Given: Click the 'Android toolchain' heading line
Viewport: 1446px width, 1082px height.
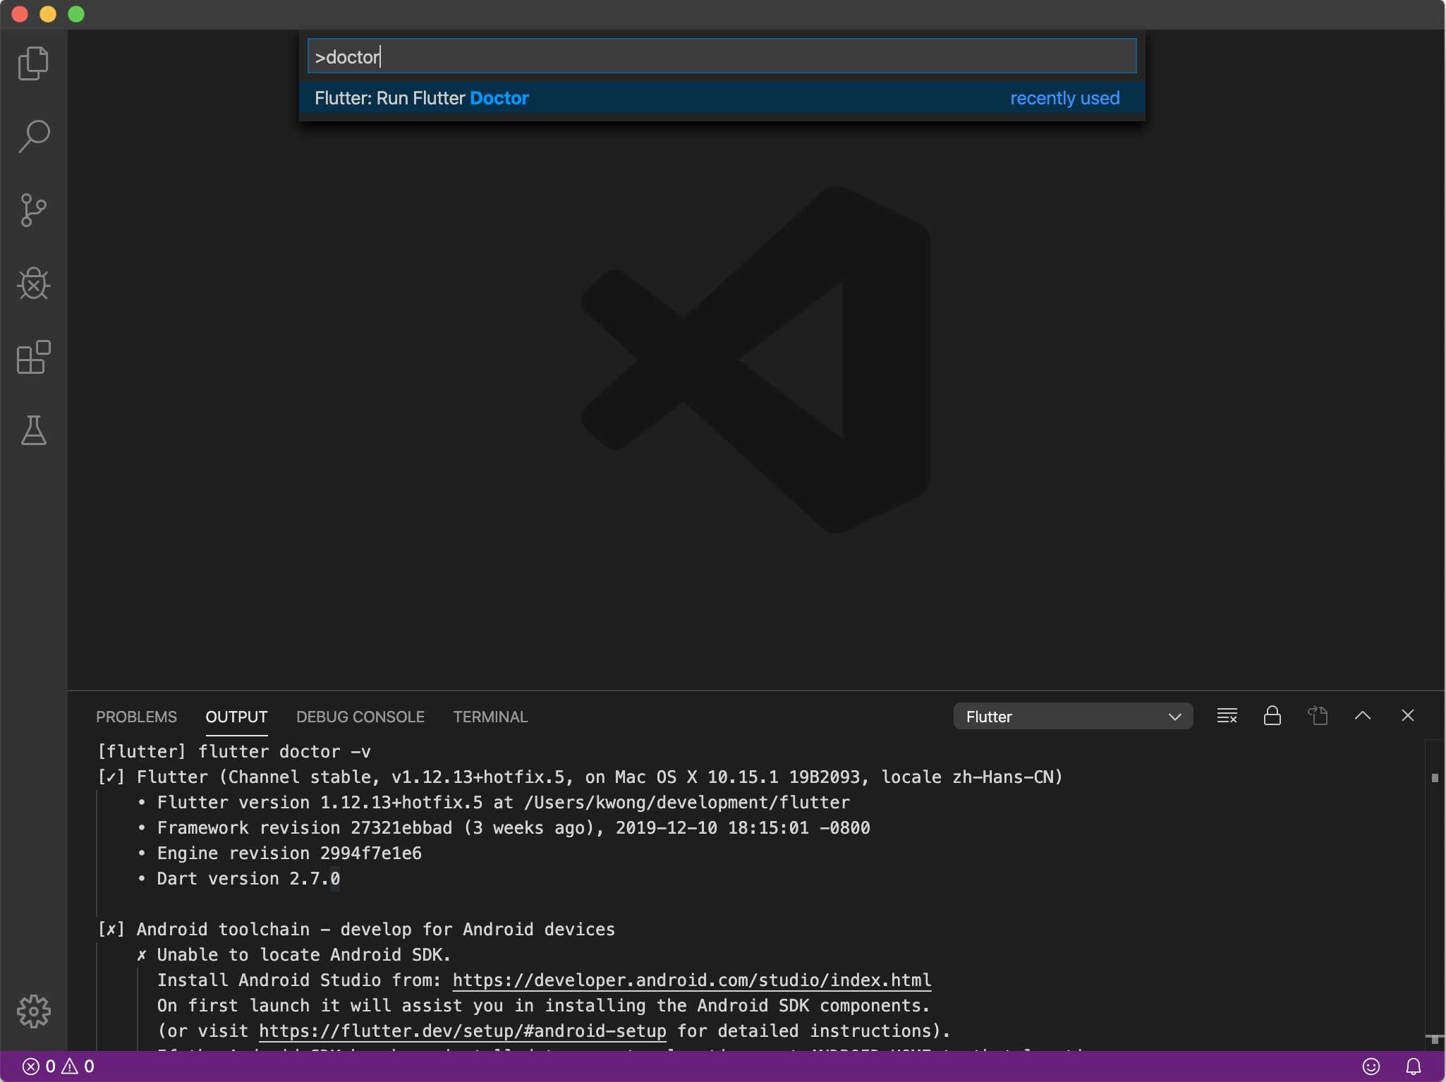Looking at the screenshot, I should click(x=356, y=930).
